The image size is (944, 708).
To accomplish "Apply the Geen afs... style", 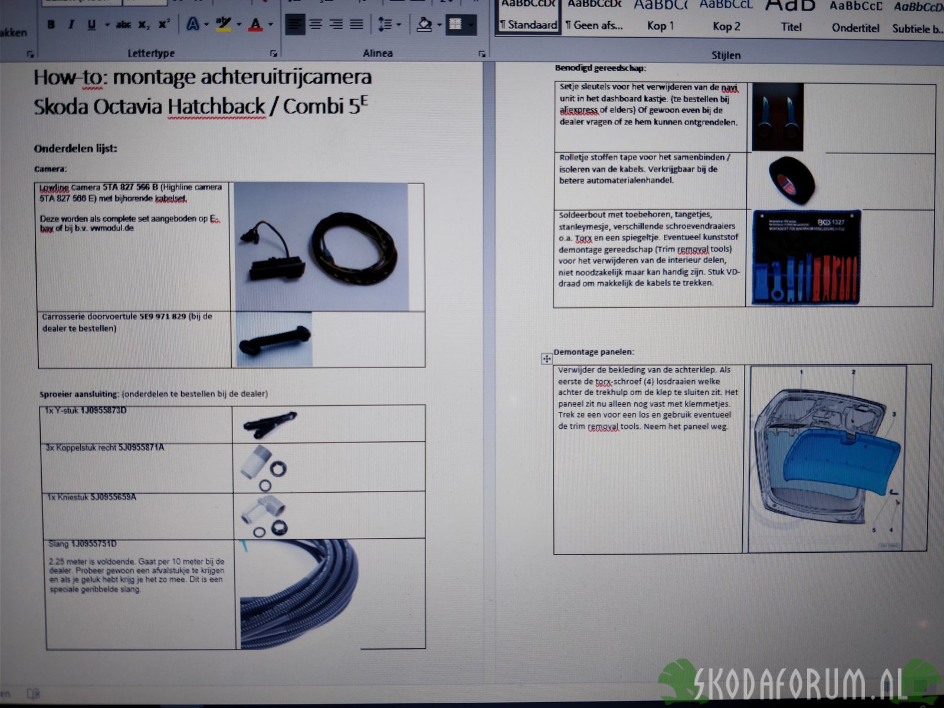I will point(594,17).
